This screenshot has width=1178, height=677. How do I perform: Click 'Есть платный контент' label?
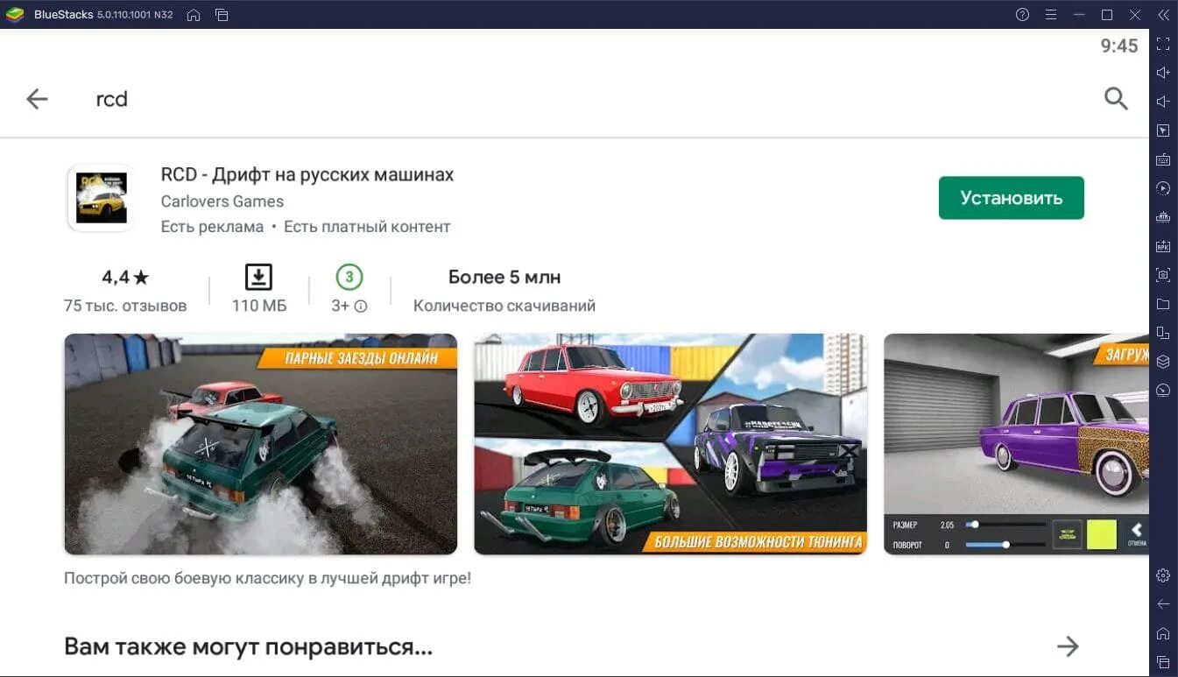tap(367, 227)
